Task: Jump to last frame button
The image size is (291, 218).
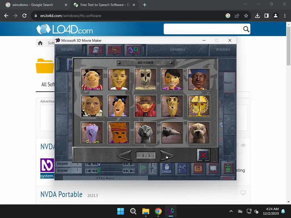Action: 132,164
